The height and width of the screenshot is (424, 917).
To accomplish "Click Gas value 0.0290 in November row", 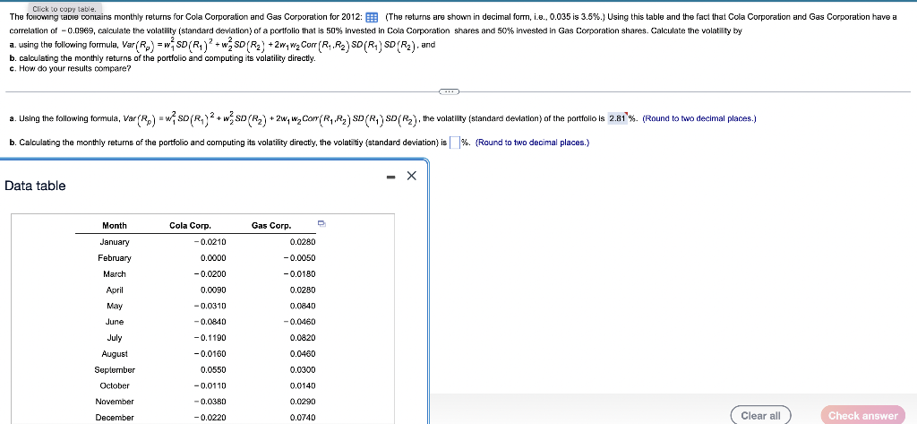I will 303,402.
